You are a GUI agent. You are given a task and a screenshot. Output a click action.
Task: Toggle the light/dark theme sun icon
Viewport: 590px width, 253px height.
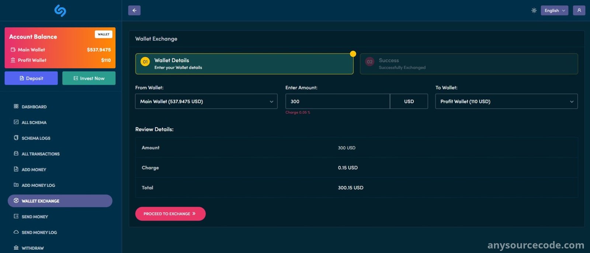(x=534, y=10)
